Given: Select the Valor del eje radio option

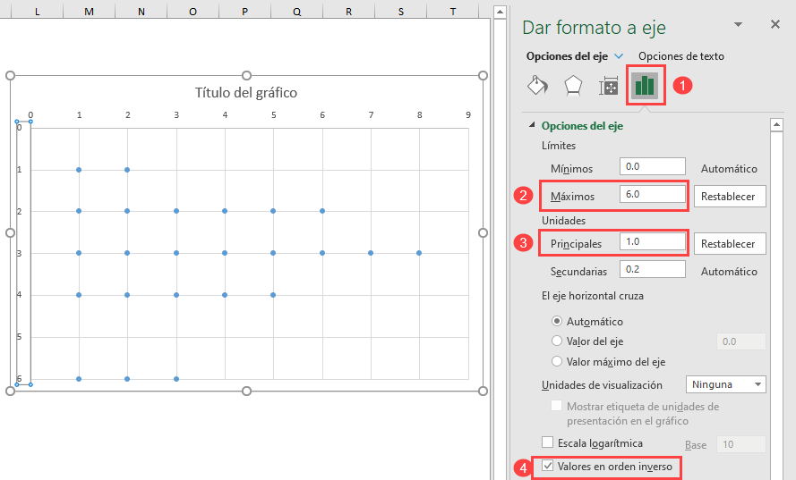Looking at the screenshot, I should [x=557, y=341].
